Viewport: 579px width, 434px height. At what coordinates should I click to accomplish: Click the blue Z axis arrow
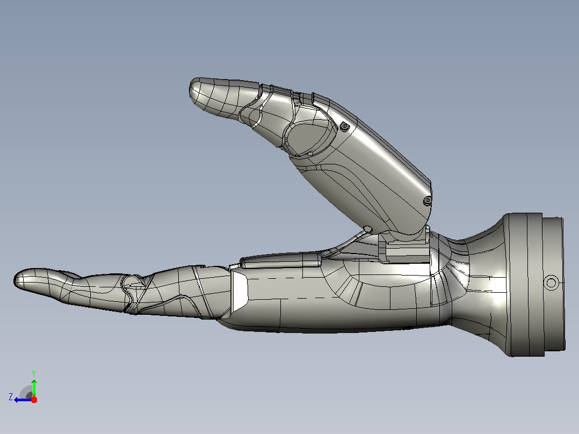tap(23, 400)
